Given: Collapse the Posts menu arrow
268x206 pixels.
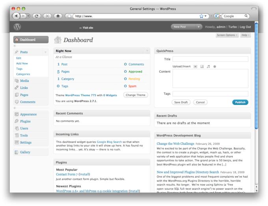Looking at the screenshot, I should (x=45, y=52).
